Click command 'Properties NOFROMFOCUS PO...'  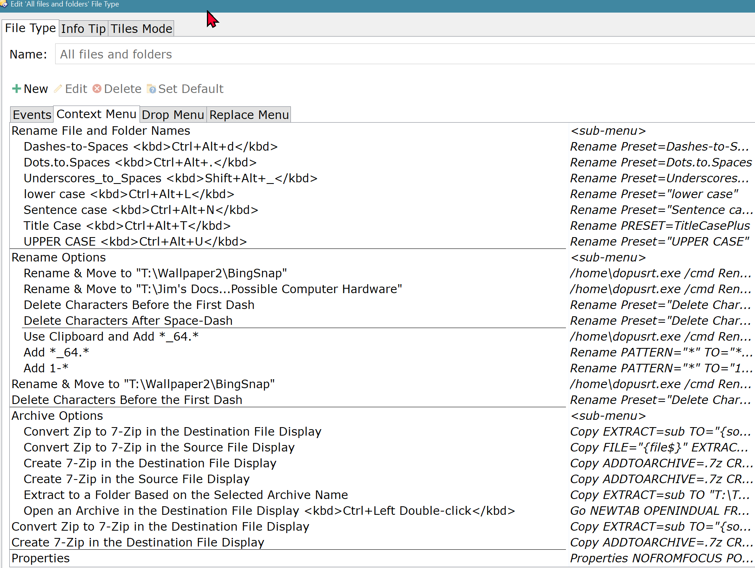pyautogui.click(x=662, y=558)
